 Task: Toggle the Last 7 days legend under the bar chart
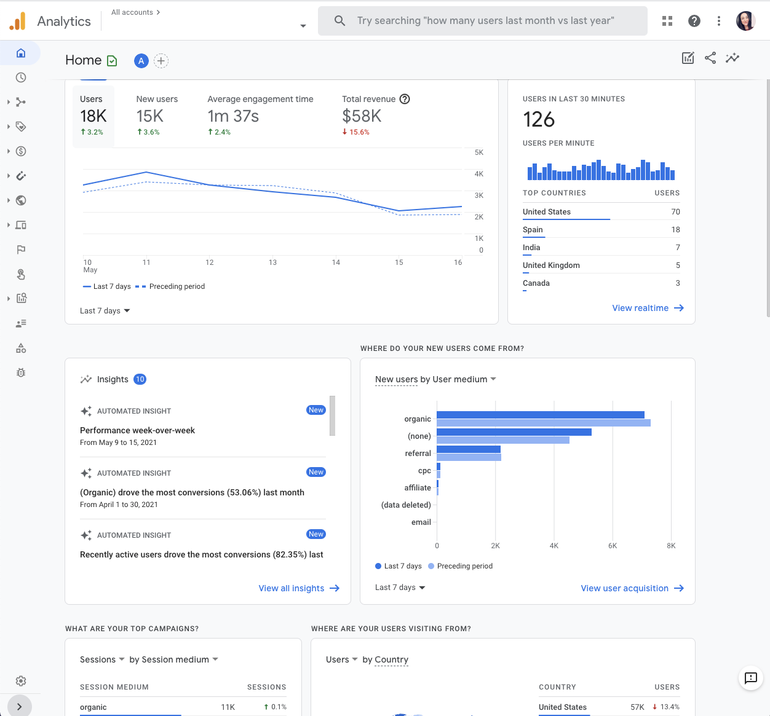[398, 566]
